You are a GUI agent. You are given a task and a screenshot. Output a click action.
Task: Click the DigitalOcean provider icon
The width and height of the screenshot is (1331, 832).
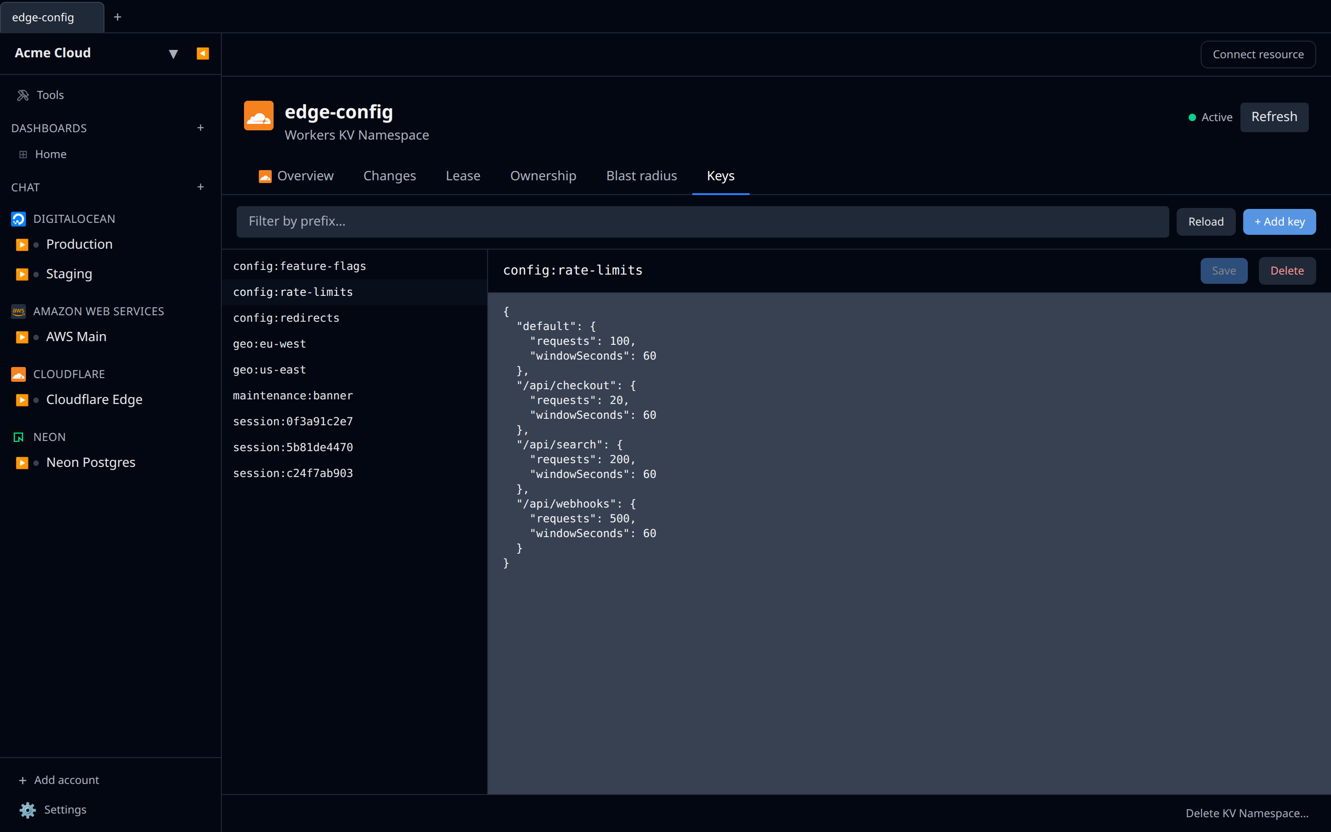[x=18, y=219]
